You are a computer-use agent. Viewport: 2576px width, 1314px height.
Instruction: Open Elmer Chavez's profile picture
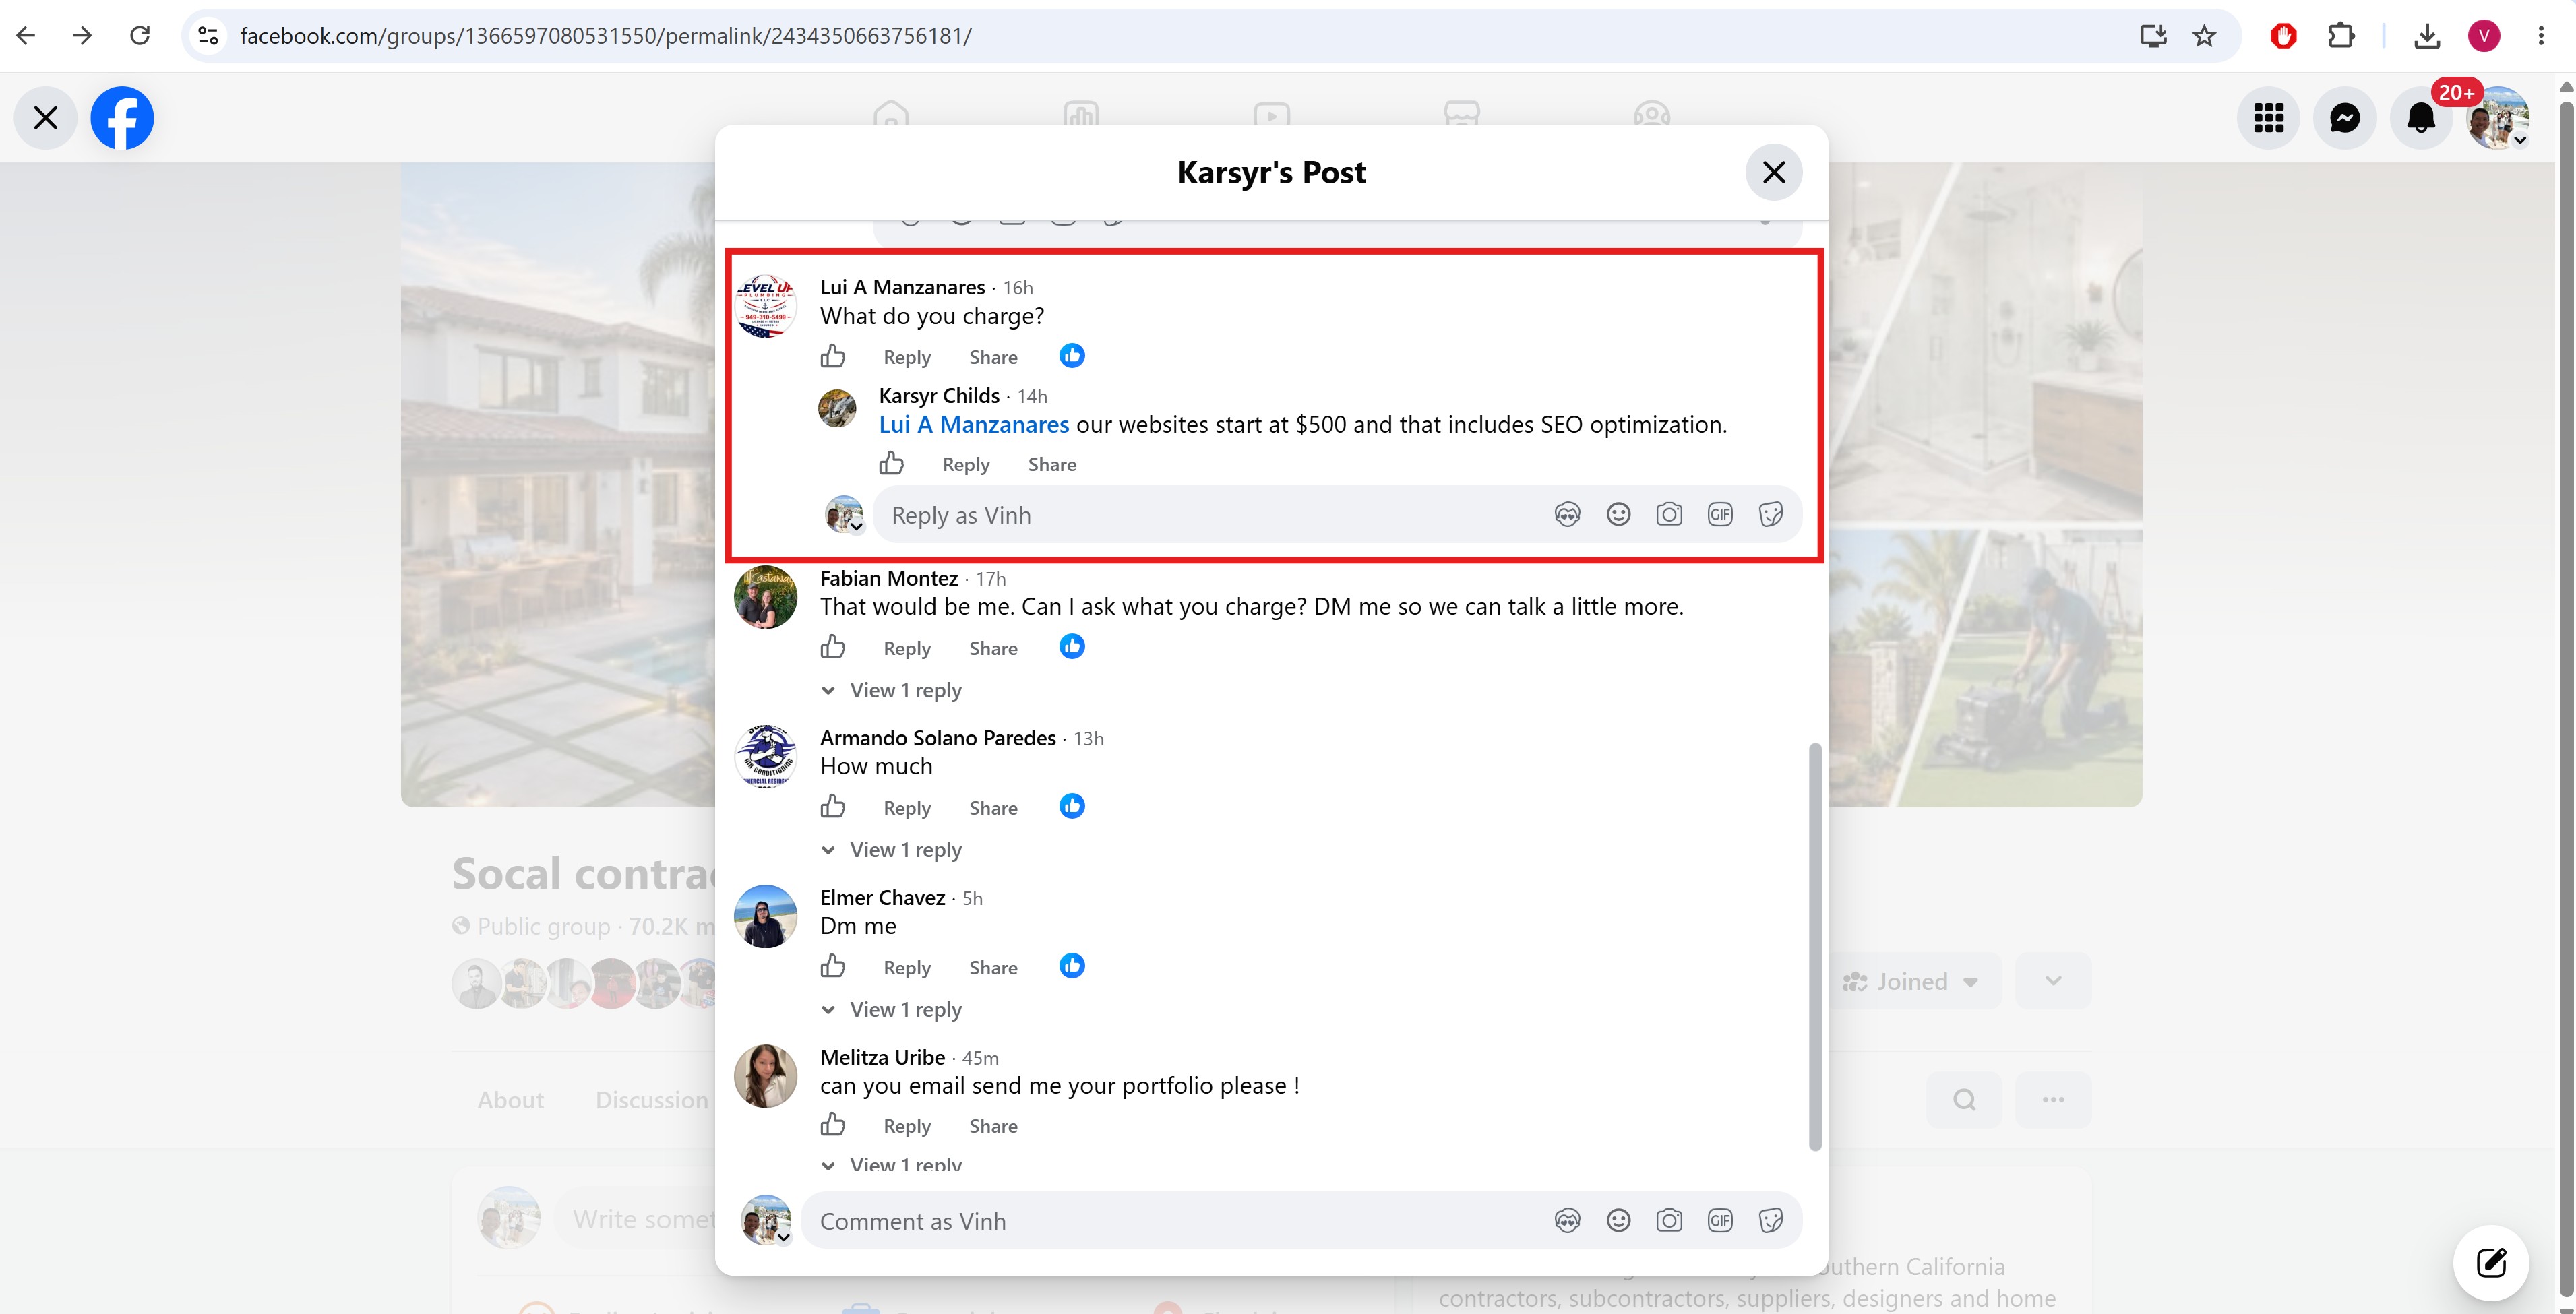(766, 916)
